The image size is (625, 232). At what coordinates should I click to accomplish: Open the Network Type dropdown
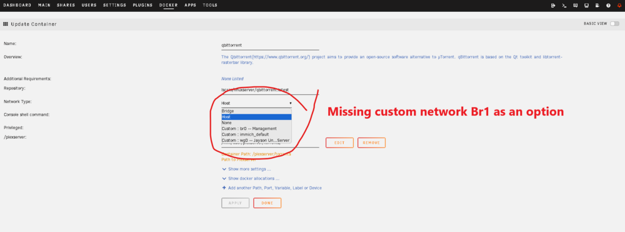(x=257, y=103)
